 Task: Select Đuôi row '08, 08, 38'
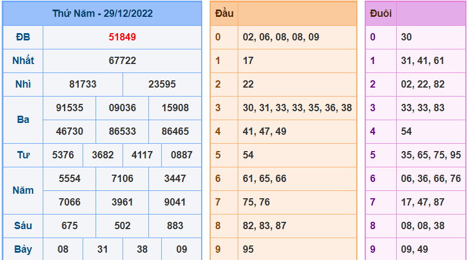pyautogui.click(x=423, y=226)
